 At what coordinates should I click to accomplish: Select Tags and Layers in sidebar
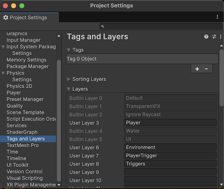coord(28,139)
